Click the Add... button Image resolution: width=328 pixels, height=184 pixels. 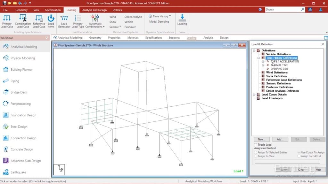pos(280,139)
